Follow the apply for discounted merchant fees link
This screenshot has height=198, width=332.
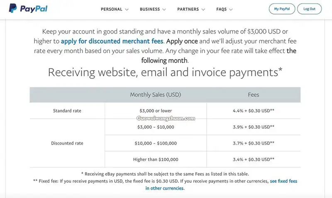112,41
